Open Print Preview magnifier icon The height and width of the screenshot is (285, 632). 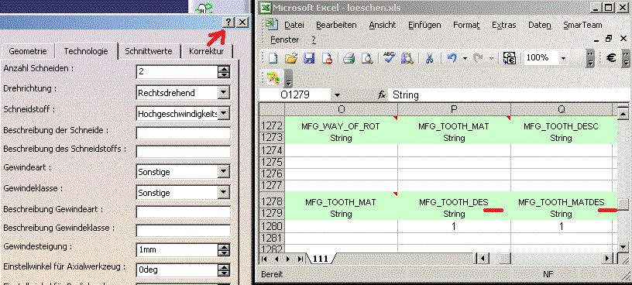click(x=367, y=58)
